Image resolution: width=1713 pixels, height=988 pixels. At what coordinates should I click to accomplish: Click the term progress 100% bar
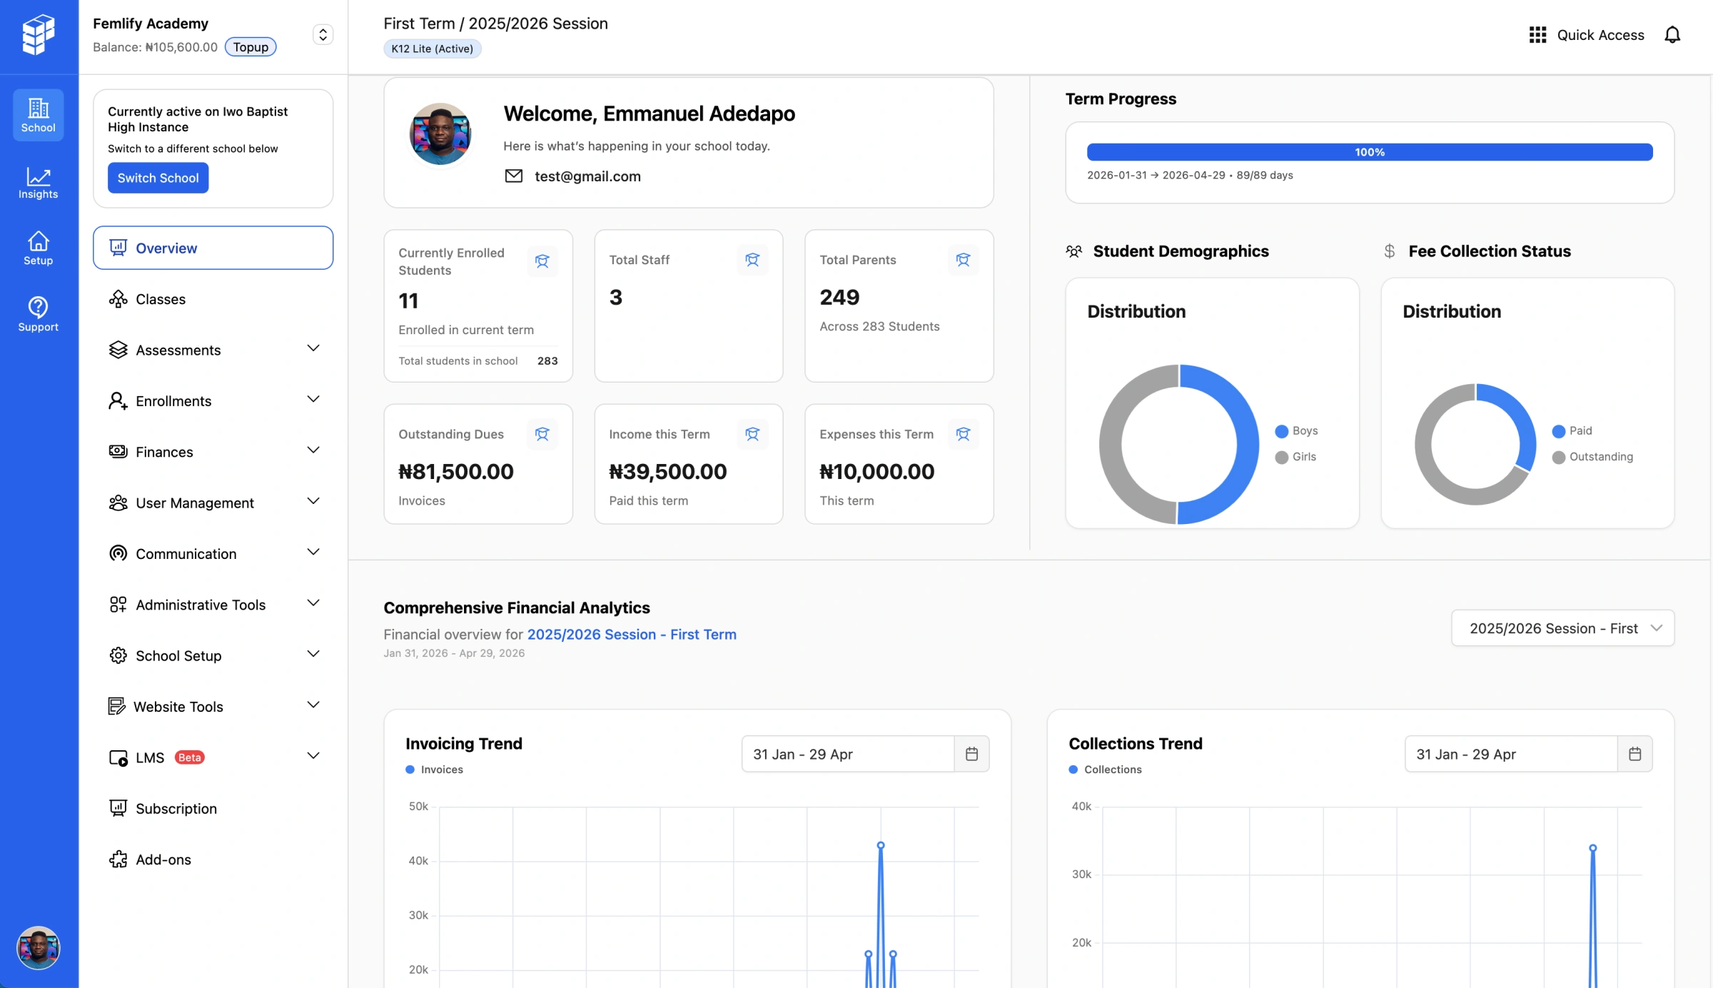point(1369,152)
